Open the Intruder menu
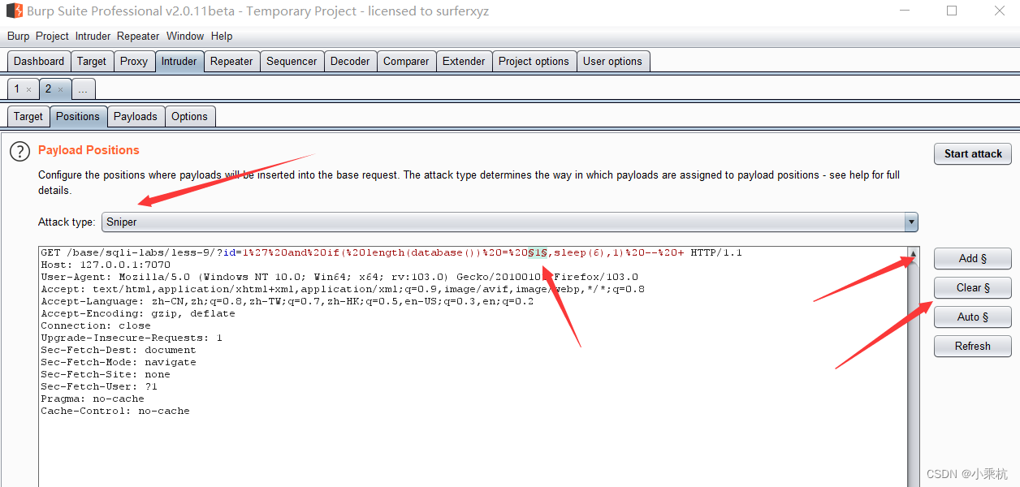 pos(93,36)
